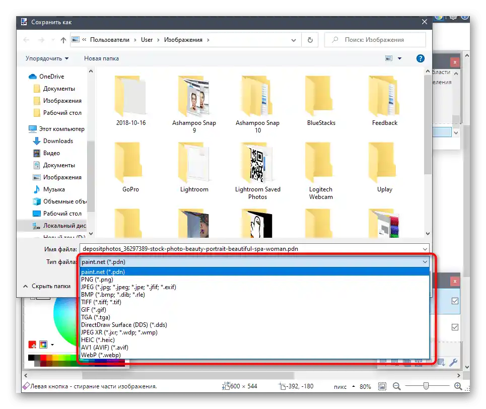This screenshot has height=409, width=486.
Task: Open the help question mark icon
Action: coord(420,58)
